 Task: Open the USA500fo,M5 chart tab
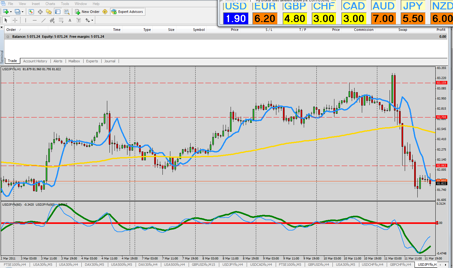[121, 265]
